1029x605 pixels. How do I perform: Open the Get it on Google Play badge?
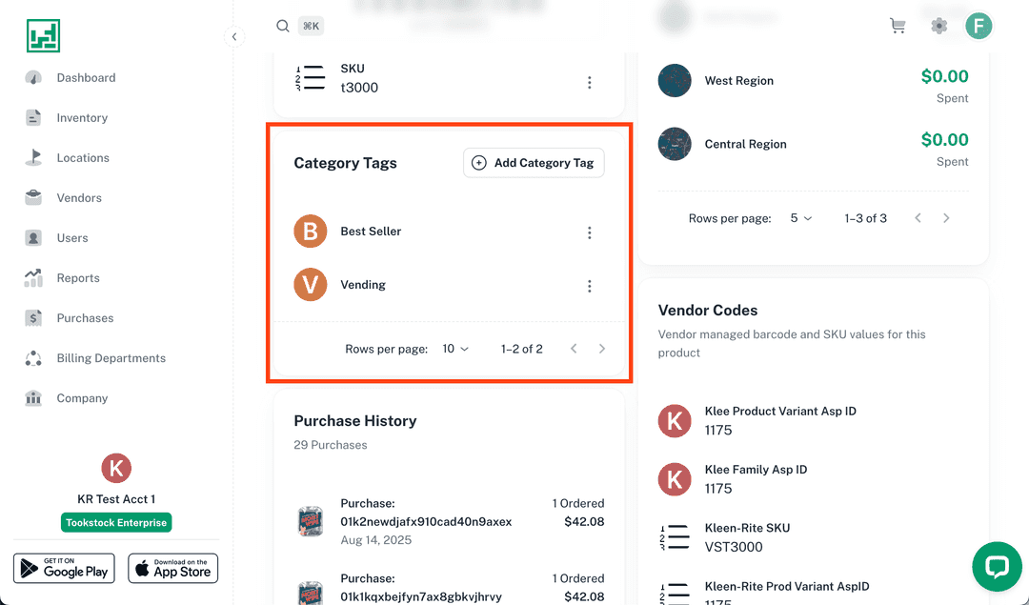click(64, 568)
